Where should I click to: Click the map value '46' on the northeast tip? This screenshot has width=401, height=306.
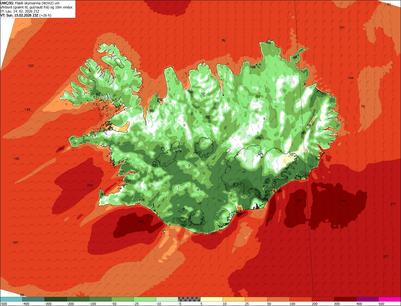(x=269, y=43)
